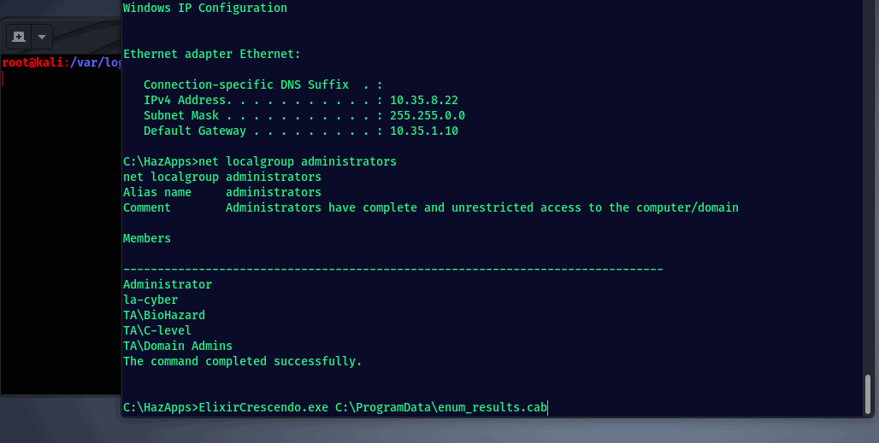Click the "Alias name" output line

coord(222,192)
